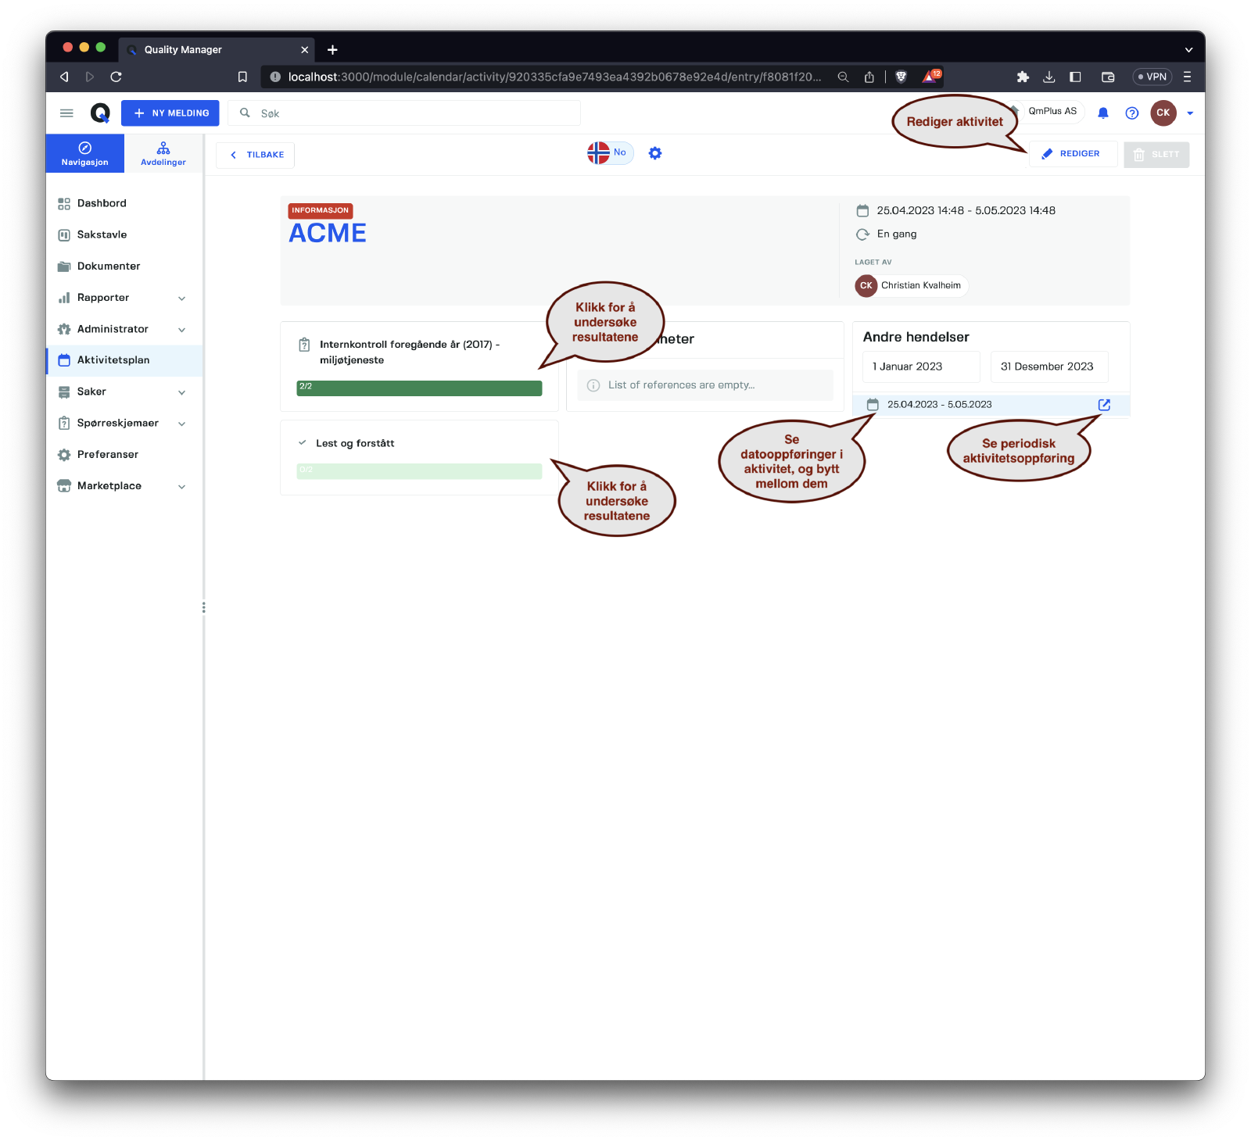Switch to the Avdelinger tab
The height and width of the screenshot is (1141, 1251).
(163, 153)
